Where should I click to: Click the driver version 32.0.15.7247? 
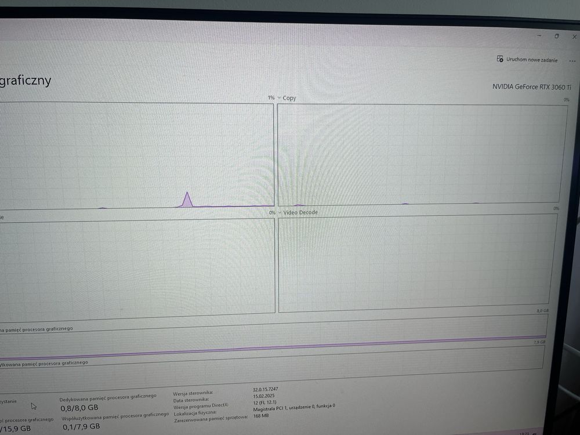266,389
